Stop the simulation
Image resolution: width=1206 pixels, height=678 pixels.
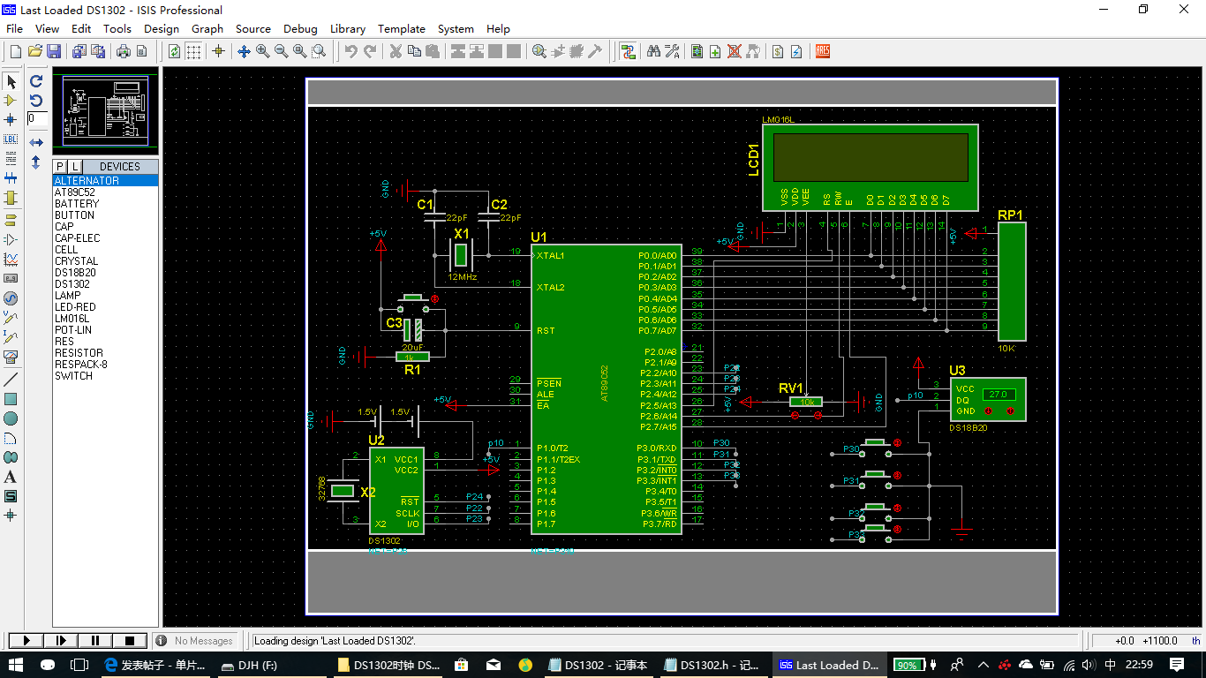click(x=130, y=640)
